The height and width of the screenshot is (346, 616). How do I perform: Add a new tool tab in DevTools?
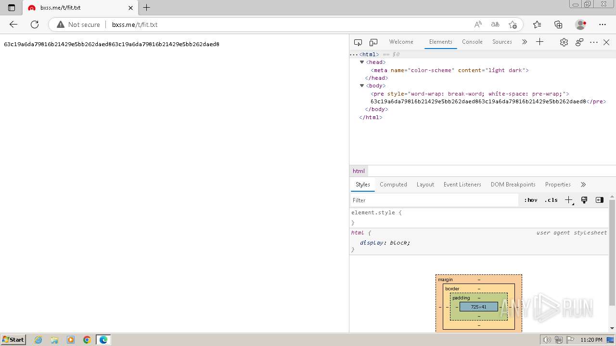click(540, 42)
